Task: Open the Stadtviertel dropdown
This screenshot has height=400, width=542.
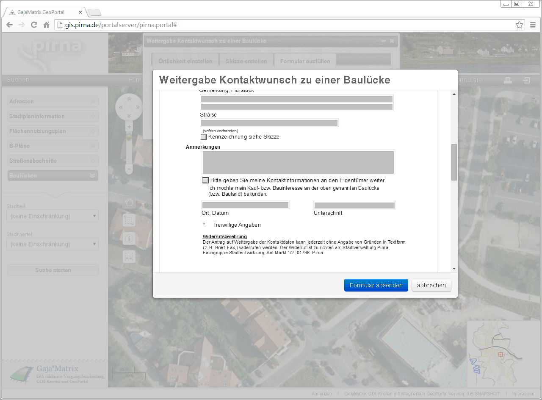Action: [x=53, y=244]
